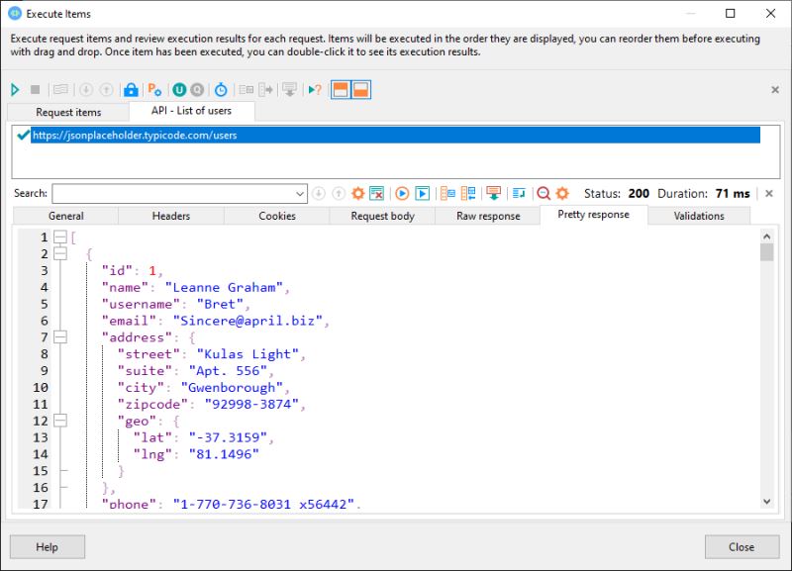This screenshot has height=571, width=792.
Task: Click the gray stop execution square
Action: coord(35,90)
